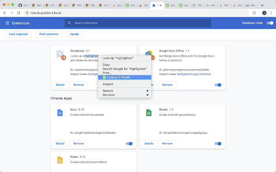The height and width of the screenshot is (172, 276).
Task: Open Details for the Sheets app
Action: tap(149, 143)
